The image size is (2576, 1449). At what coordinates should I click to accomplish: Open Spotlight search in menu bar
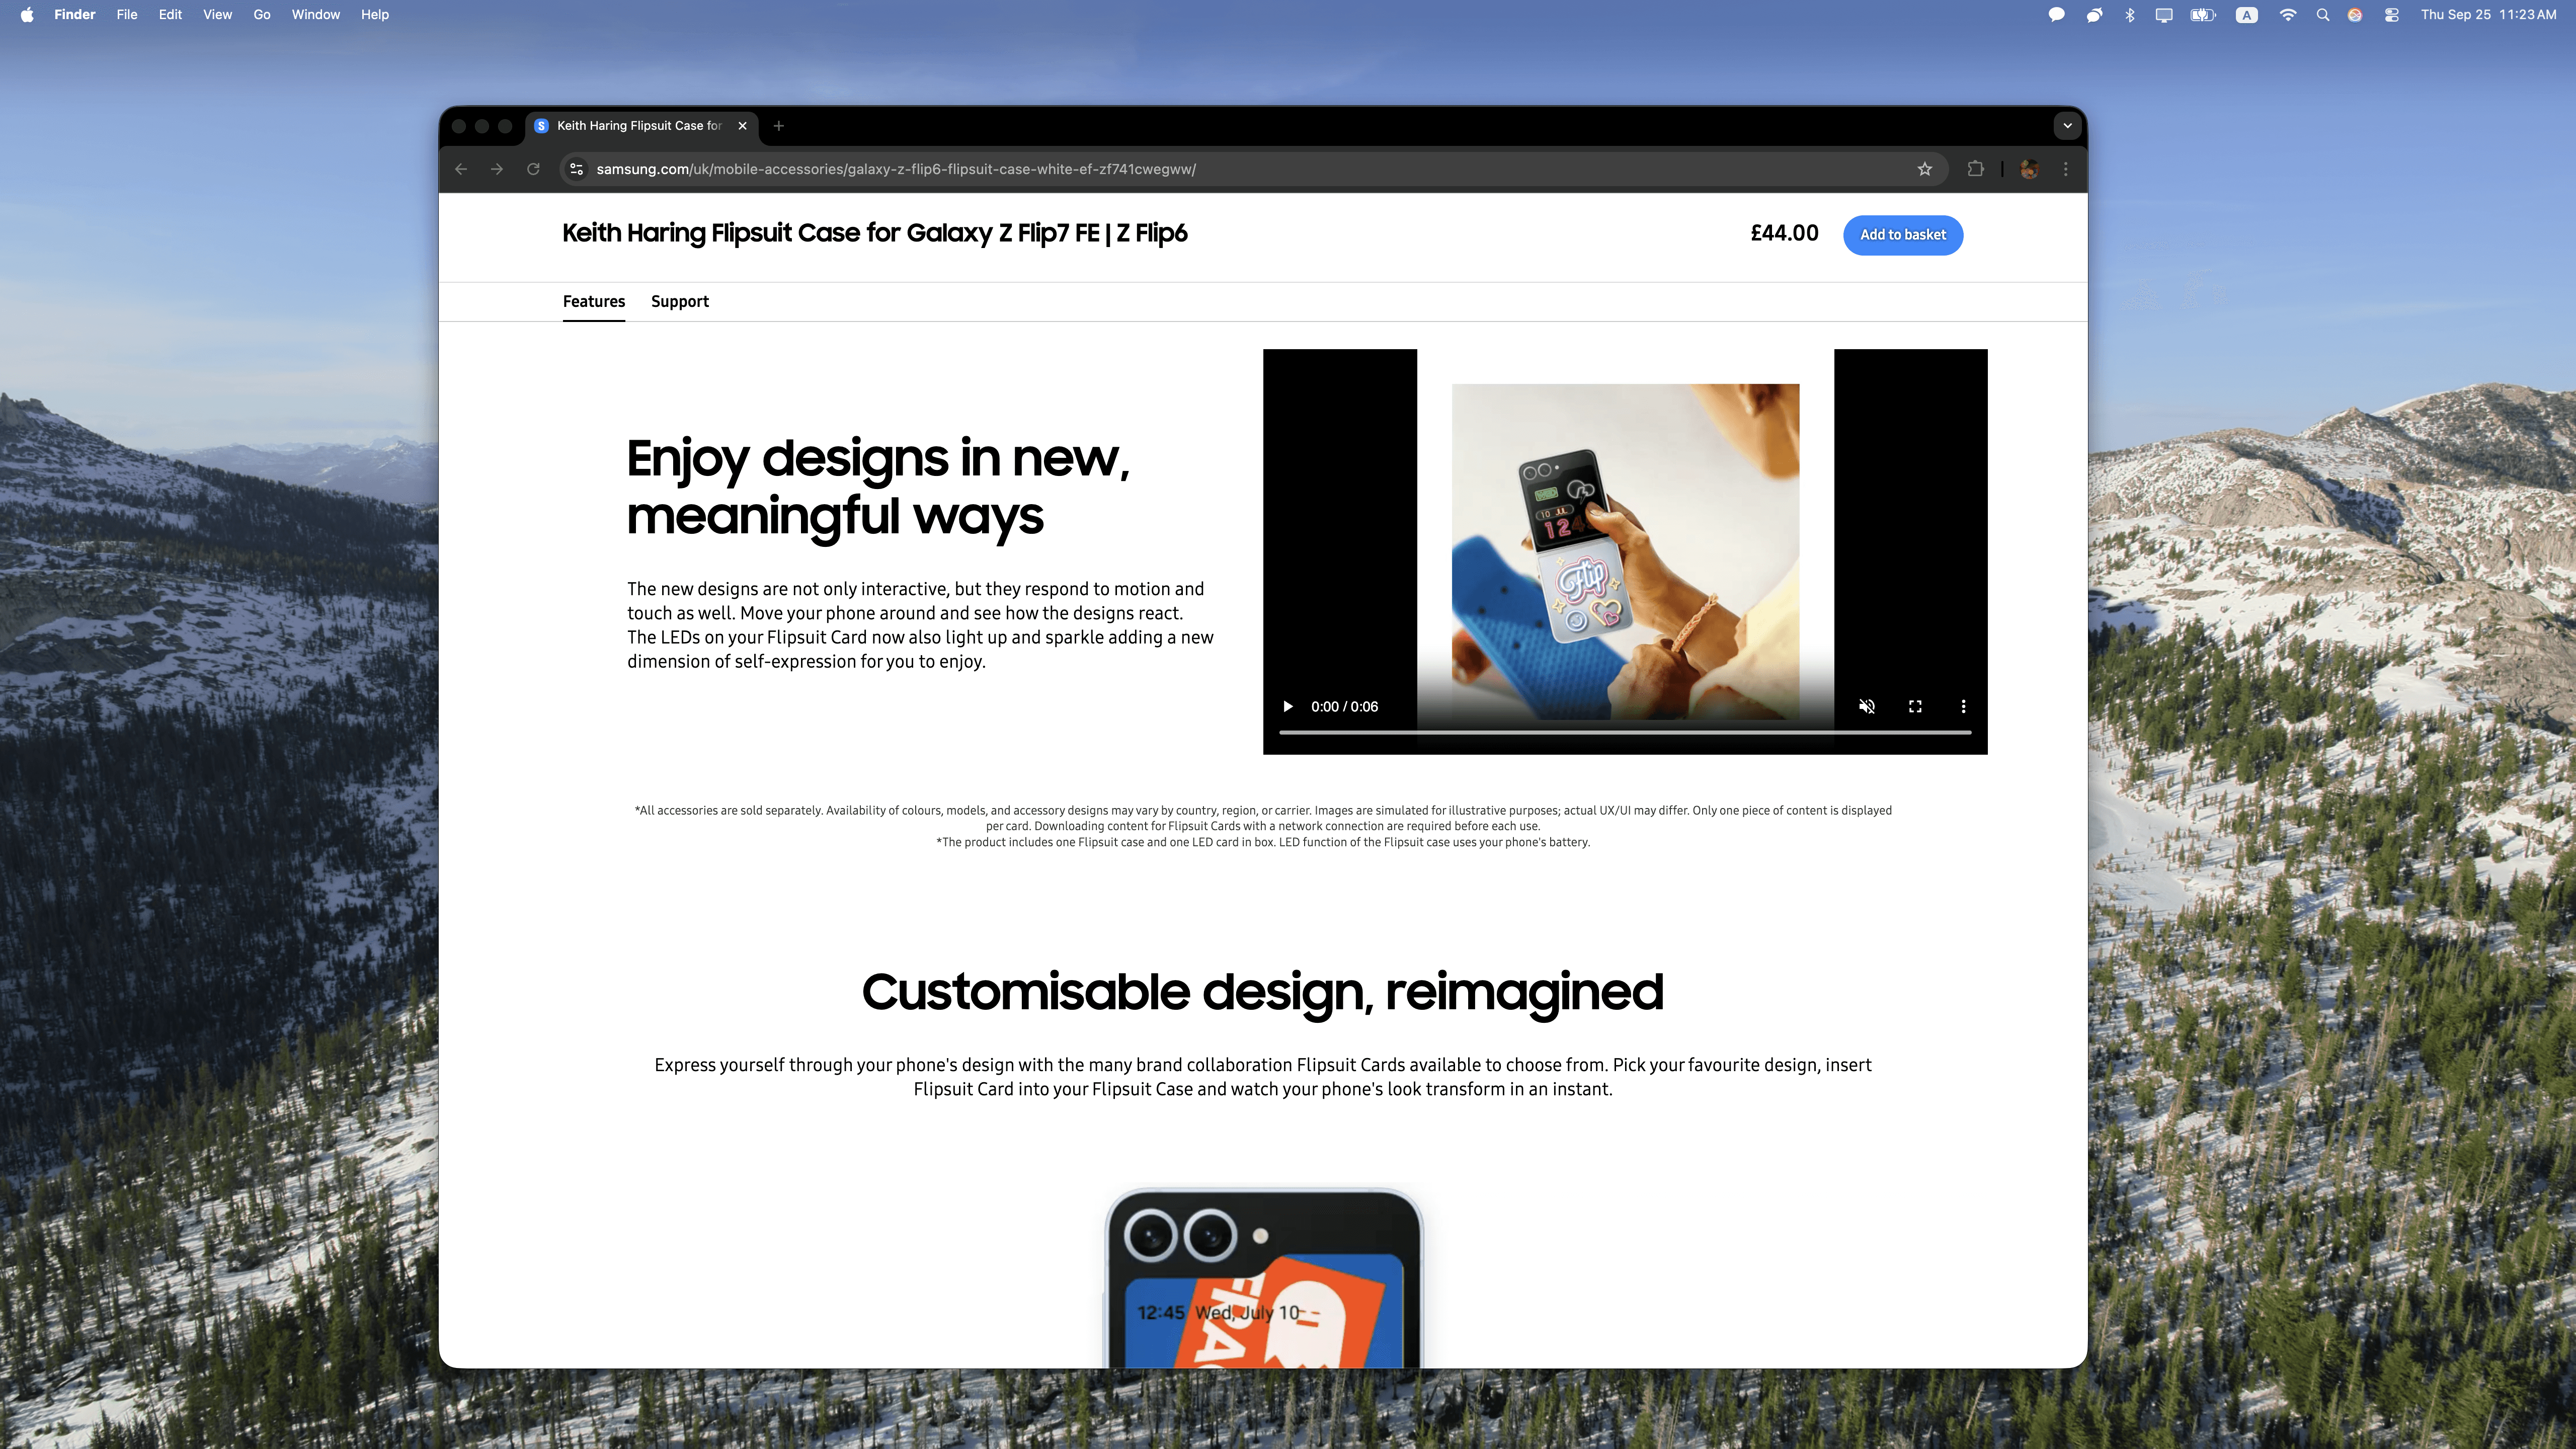pos(2322,15)
